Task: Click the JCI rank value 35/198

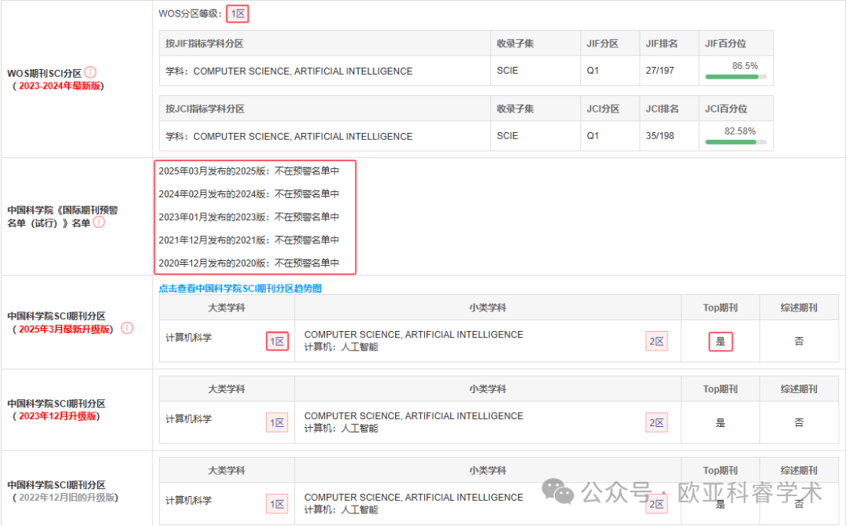Action: [660, 135]
